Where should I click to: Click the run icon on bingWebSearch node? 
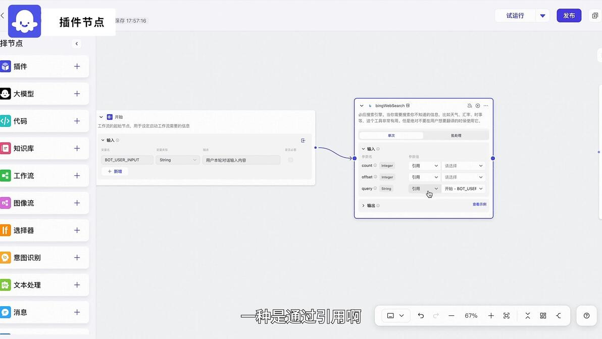click(478, 106)
